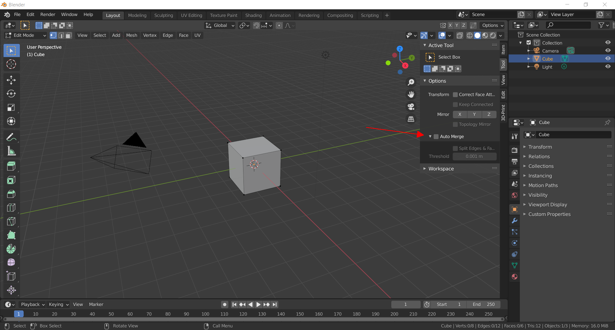Screen dimensions: 615x330
Task: Switch to the Shading workspace tab
Action: (x=253, y=15)
